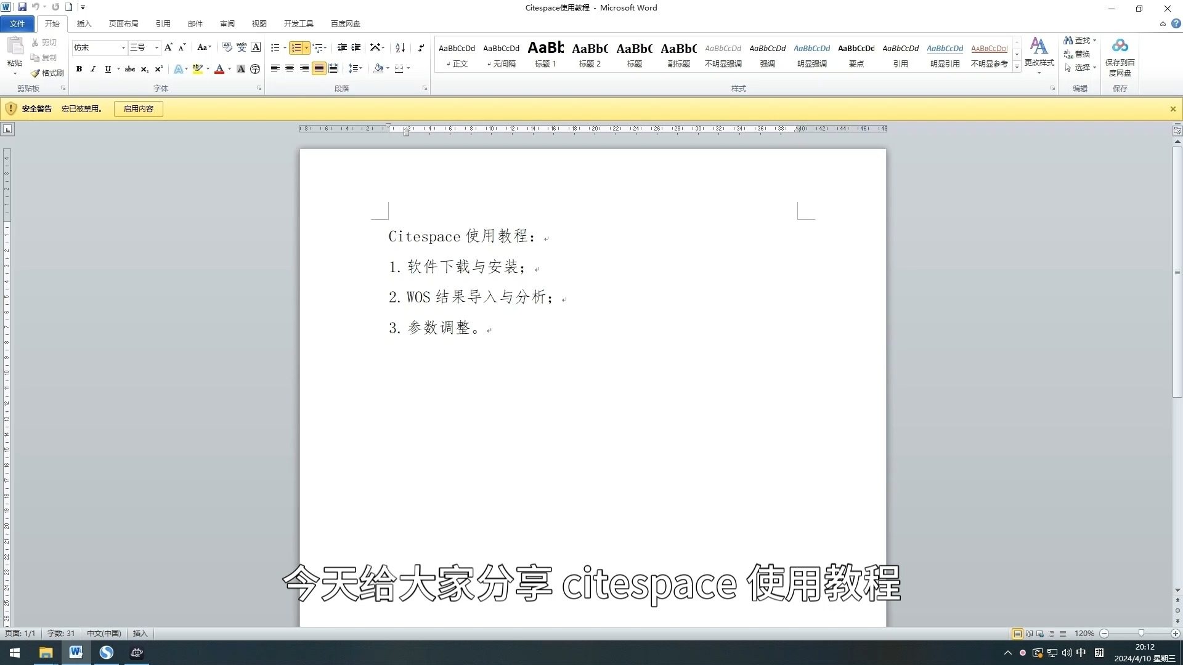The width and height of the screenshot is (1183, 665).
Task: Open the font size dropdown (三号)
Action: coord(157,47)
